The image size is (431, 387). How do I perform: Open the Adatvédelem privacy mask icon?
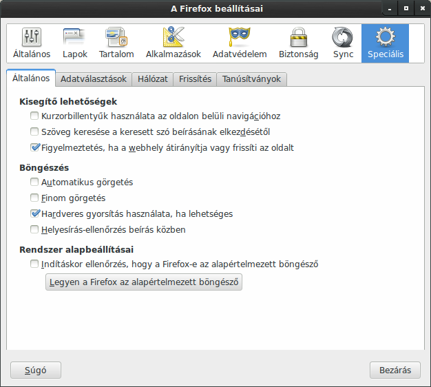point(240,43)
